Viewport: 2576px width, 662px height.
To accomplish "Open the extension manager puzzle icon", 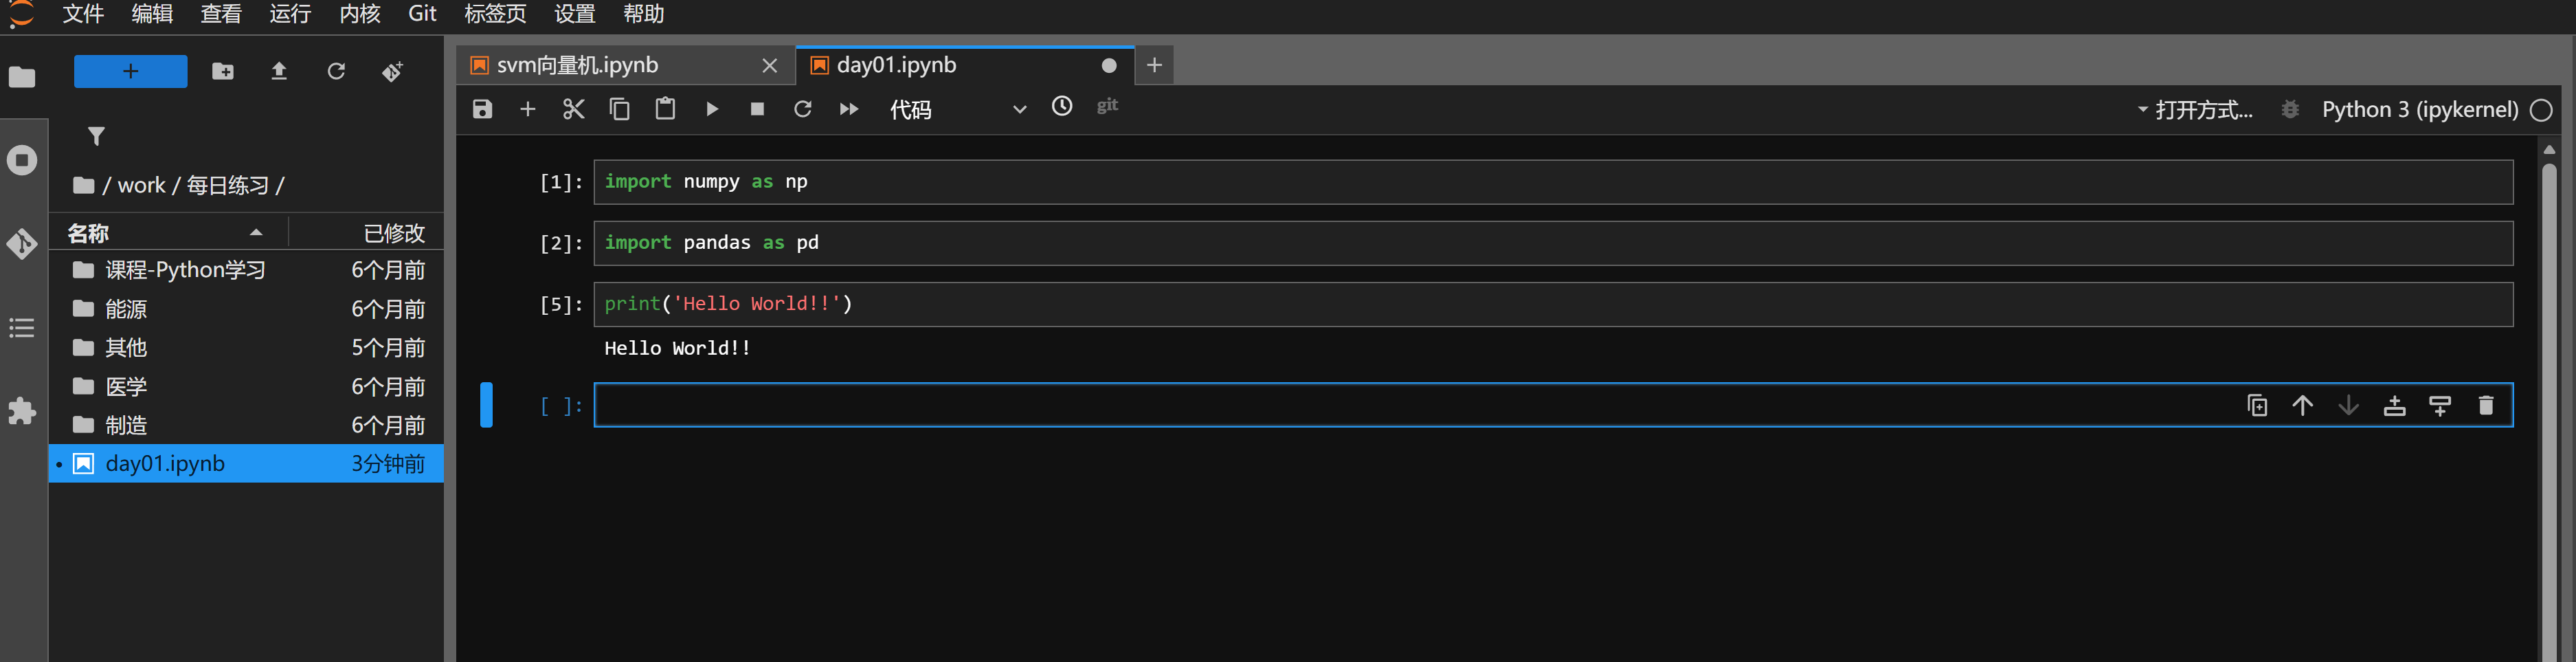I will [22, 411].
